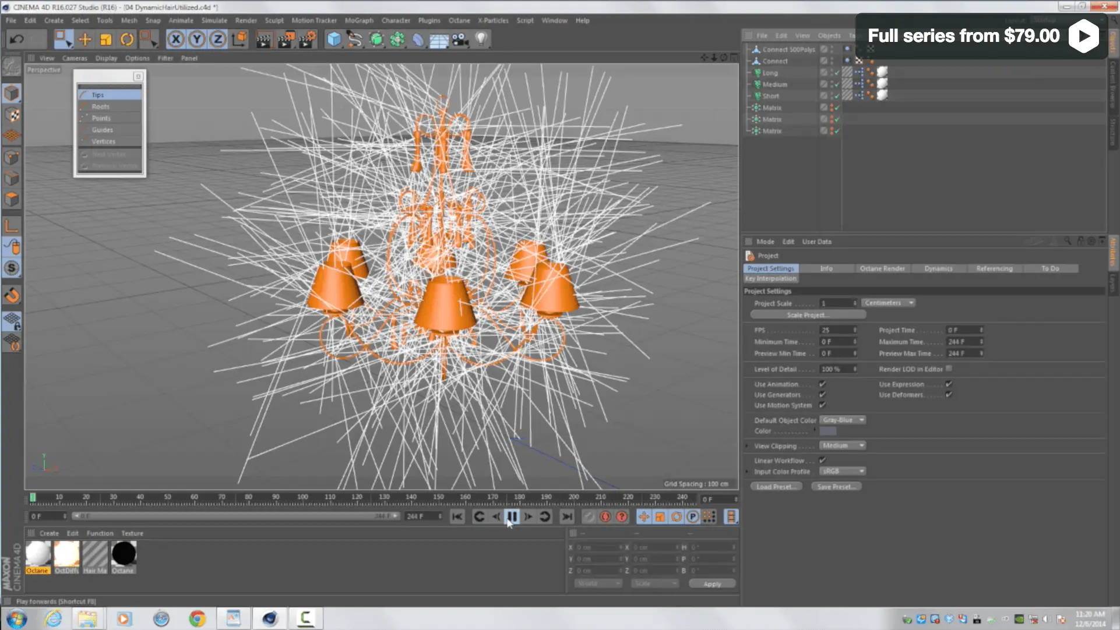Go to start of timeline

coord(457,516)
